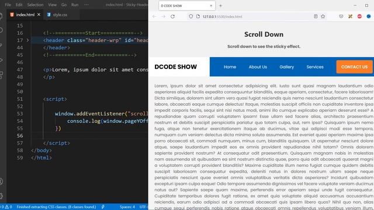Image resolution: width=374 pixels, height=210 pixels.
Task: Minimize the browser window
Action: [355, 5]
